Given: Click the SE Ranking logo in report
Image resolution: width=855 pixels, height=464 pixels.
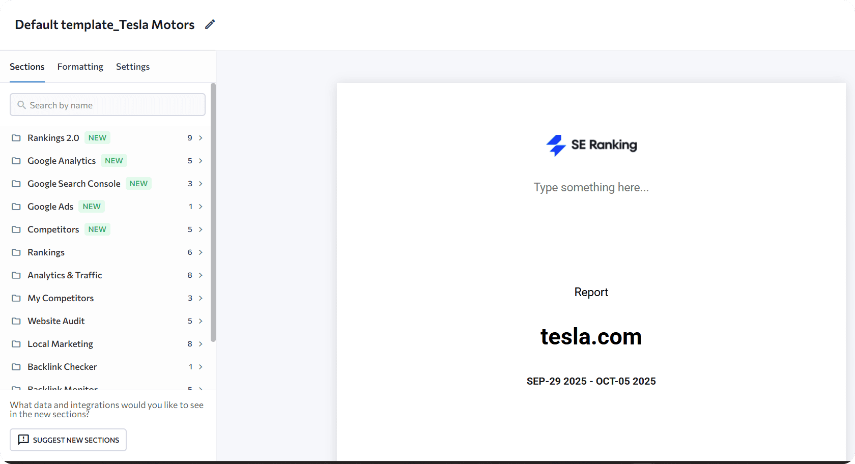Looking at the screenshot, I should 591,145.
